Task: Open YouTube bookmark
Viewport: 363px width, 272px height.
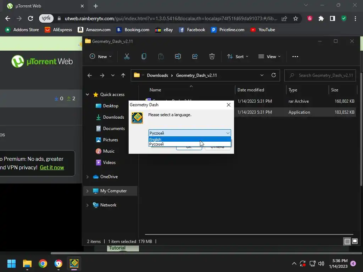Action: tap(263, 30)
